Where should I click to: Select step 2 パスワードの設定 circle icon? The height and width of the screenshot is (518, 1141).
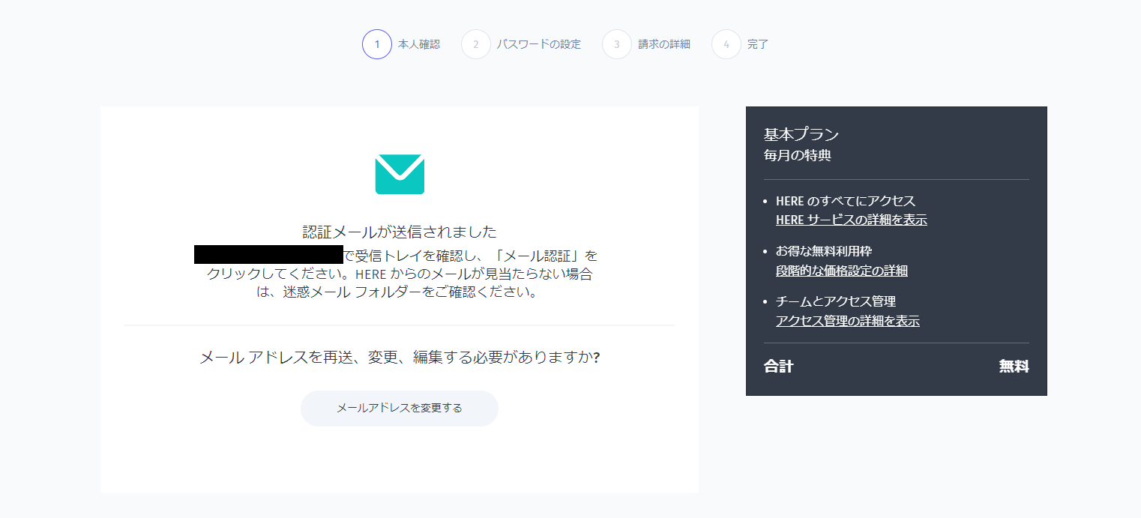477,44
